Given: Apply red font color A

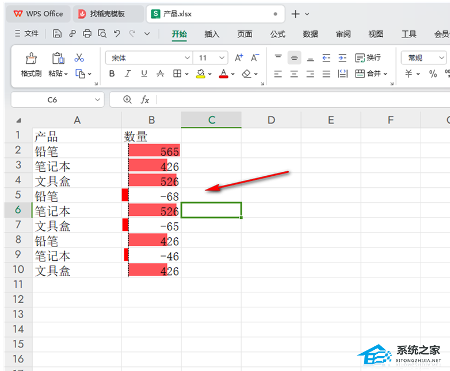Looking at the screenshot, I should (x=224, y=74).
